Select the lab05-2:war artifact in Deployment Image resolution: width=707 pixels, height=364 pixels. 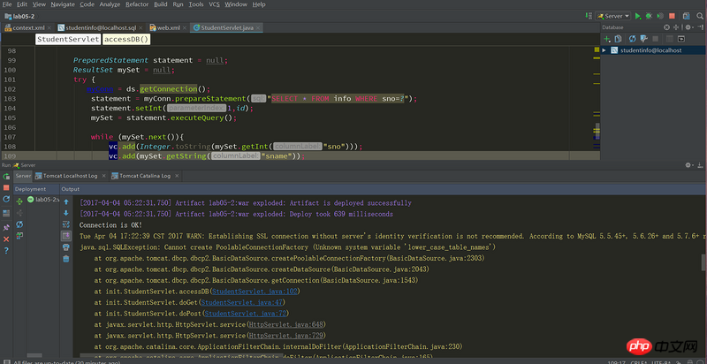point(43,200)
